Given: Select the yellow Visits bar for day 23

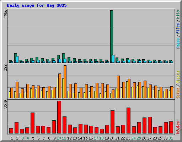Looking at the screenshot, I should click(127, 90).
